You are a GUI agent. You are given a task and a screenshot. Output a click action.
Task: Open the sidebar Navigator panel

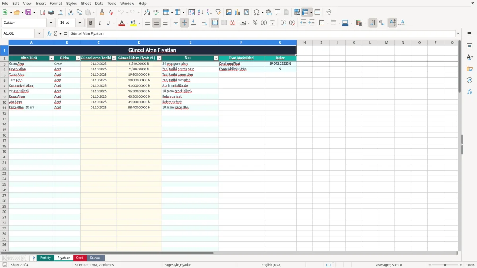[x=469, y=80]
